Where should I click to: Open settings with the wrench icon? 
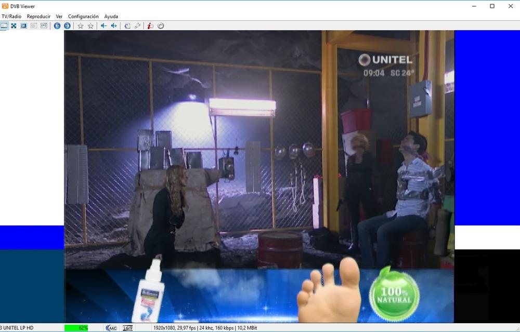click(x=137, y=25)
